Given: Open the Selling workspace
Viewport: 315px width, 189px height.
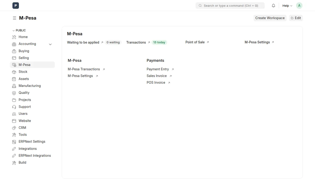Looking at the screenshot, I should [x=24, y=58].
